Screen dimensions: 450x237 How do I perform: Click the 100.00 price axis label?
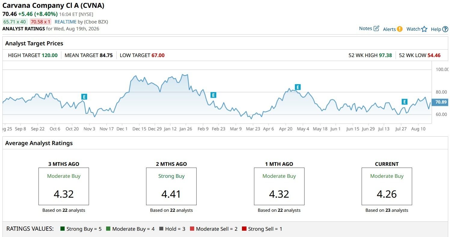(442, 69)
